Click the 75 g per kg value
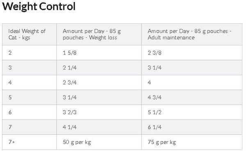The height and width of the screenshot is (154, 246). pyautogui.click(x=162, y=142)
